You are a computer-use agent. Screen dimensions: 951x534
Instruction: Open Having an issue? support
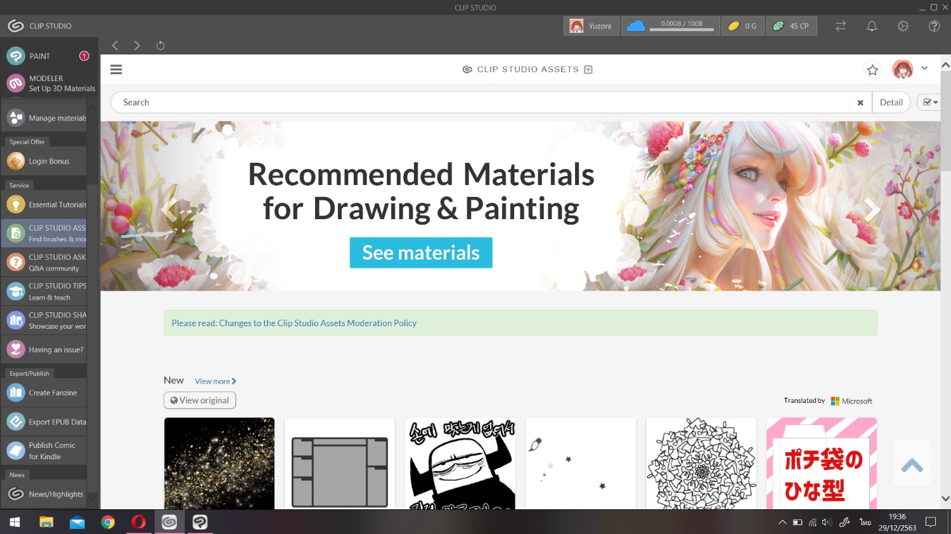[44, 350]
